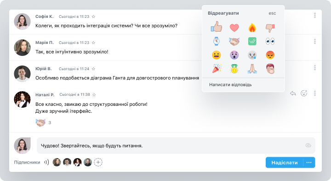The image size is (331, 181).
Task: React with the angry red face emoji
Action: [270, 55]
